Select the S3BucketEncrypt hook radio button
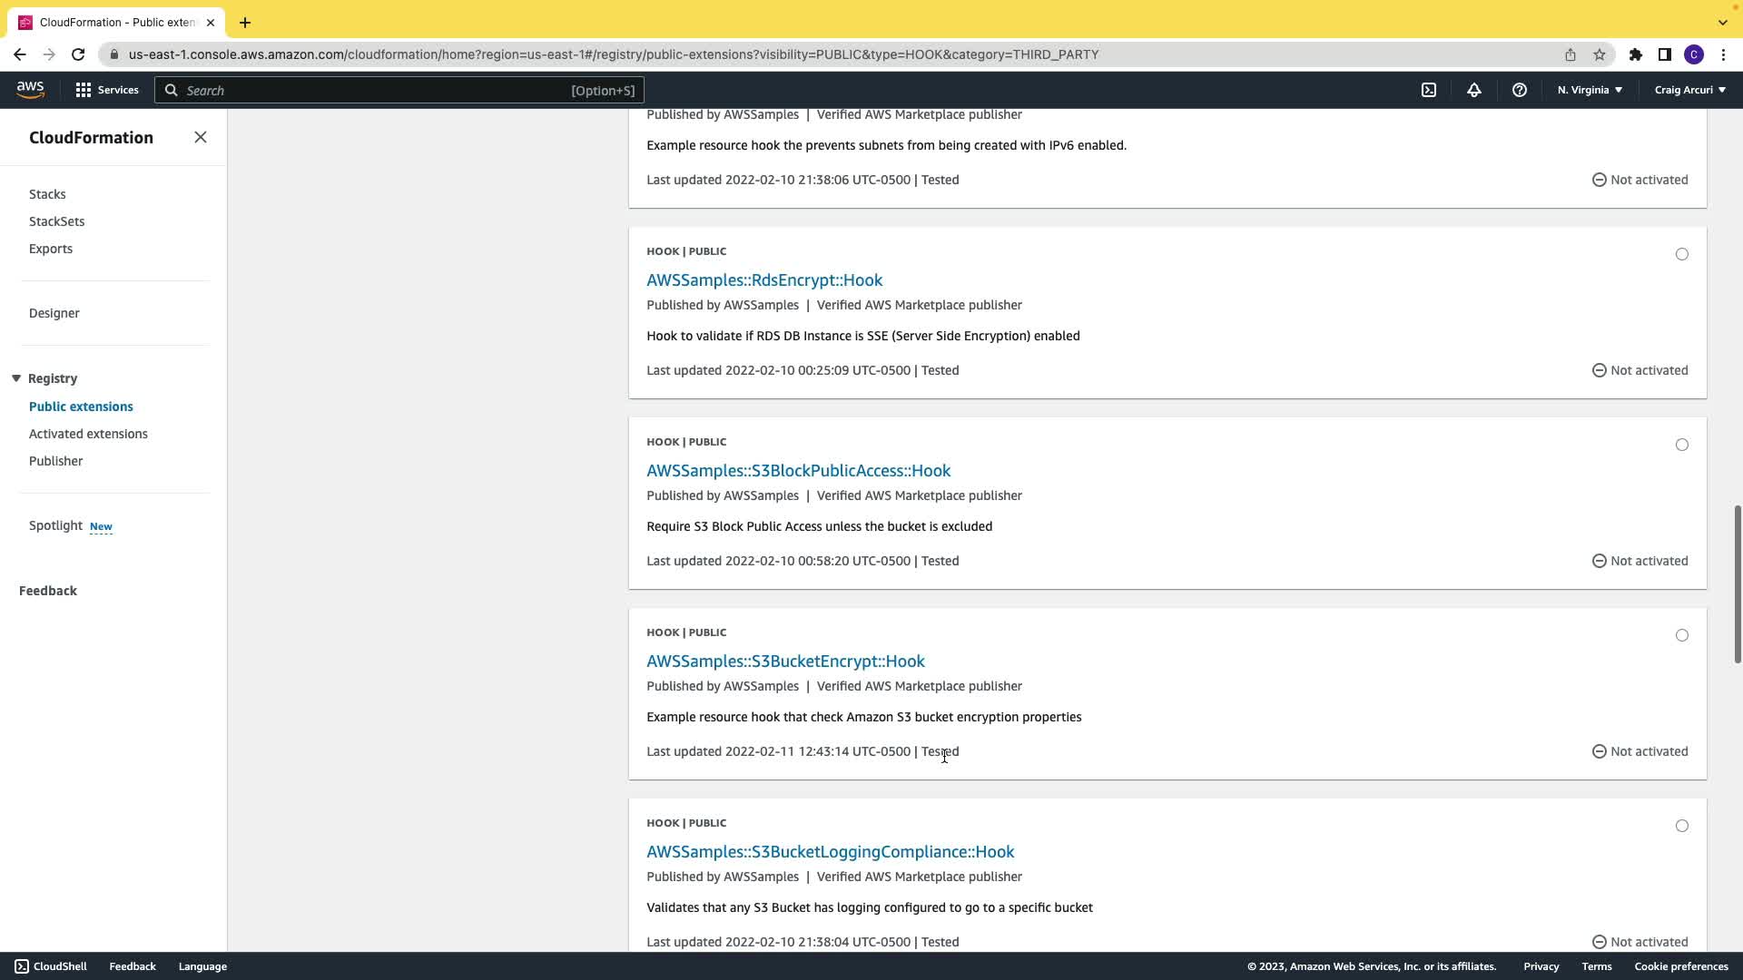1743x980 pixels. coord(1682,635)
